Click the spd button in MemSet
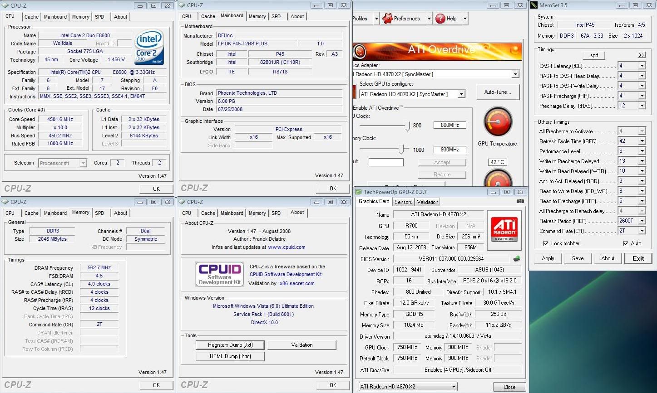 click(594, 55)
